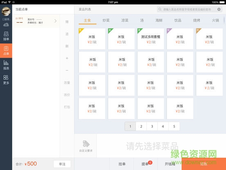Tap the 改价 (change price) action
Screen dimensions: 226x170
pyautogui.click(x=67, y=95)
